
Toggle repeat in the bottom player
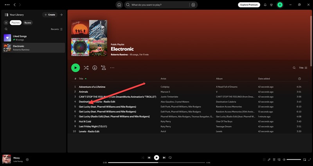170,158
